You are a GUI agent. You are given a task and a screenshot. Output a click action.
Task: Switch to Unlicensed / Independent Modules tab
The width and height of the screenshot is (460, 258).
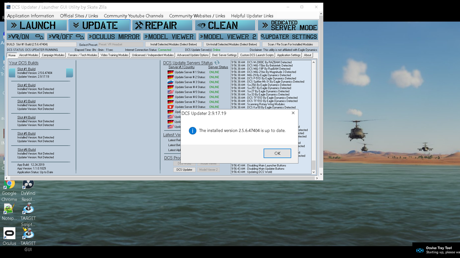point(153,55)
